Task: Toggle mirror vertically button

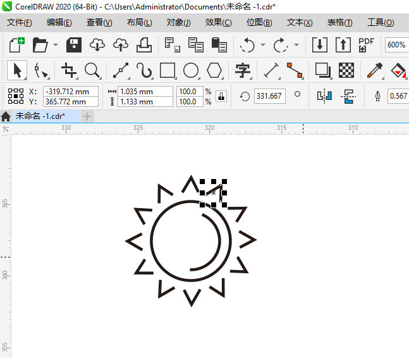Action: click(348, 96)
